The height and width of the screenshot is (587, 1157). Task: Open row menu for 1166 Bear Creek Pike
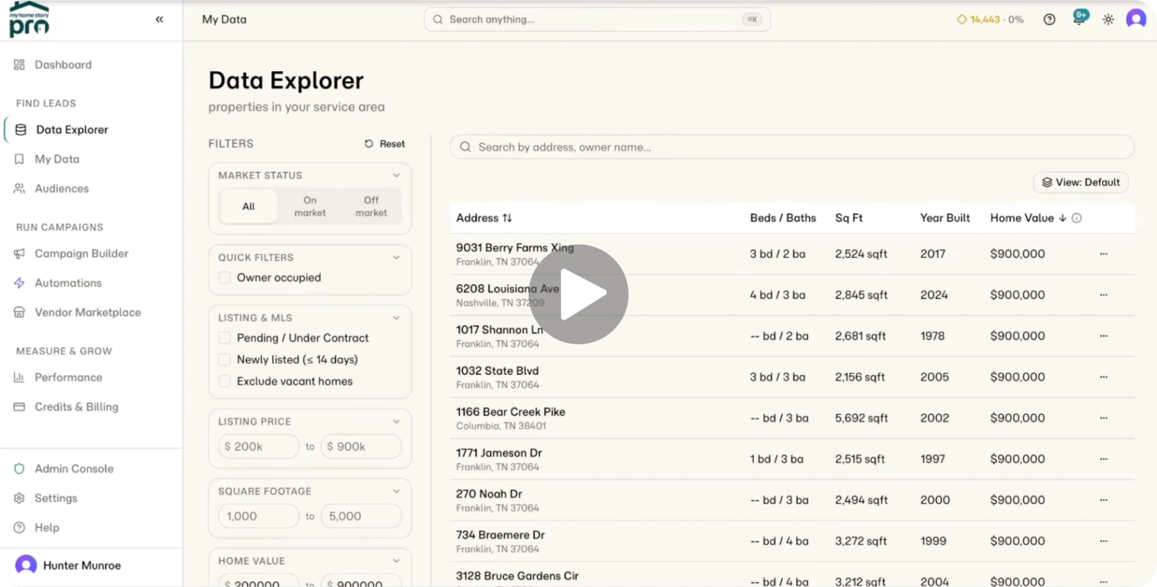click(1103, 417)
